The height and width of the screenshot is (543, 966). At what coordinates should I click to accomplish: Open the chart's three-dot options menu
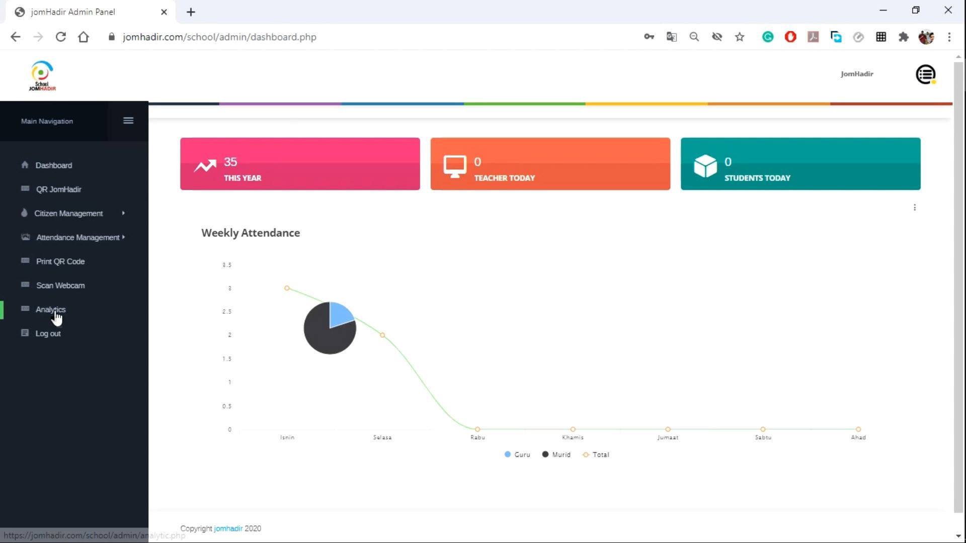coord(915,208)
